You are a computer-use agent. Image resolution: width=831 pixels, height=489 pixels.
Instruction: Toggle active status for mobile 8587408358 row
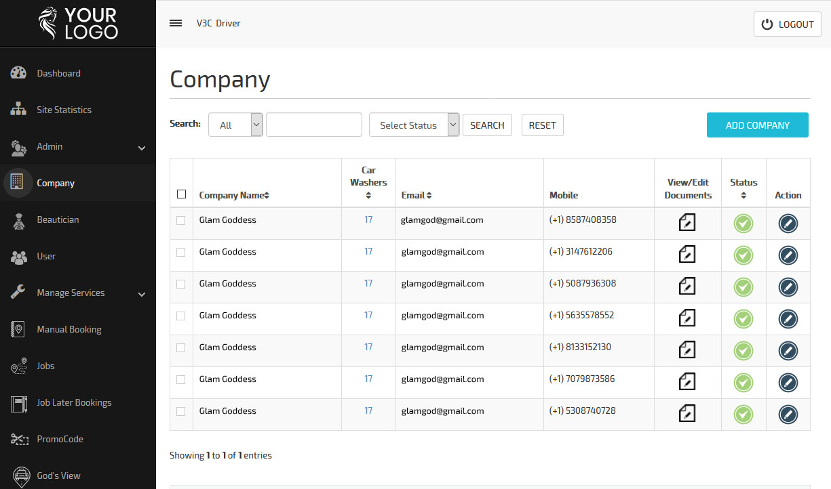pos(743,224)
